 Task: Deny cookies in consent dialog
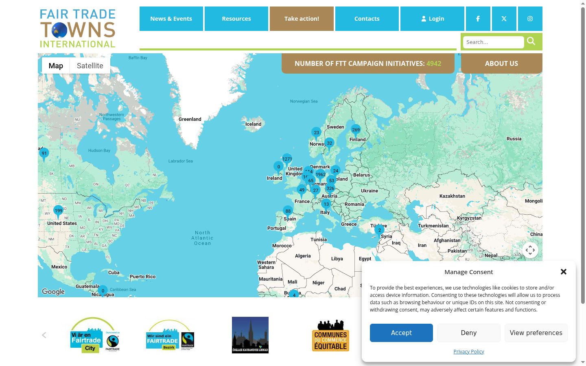pos(469,333)
